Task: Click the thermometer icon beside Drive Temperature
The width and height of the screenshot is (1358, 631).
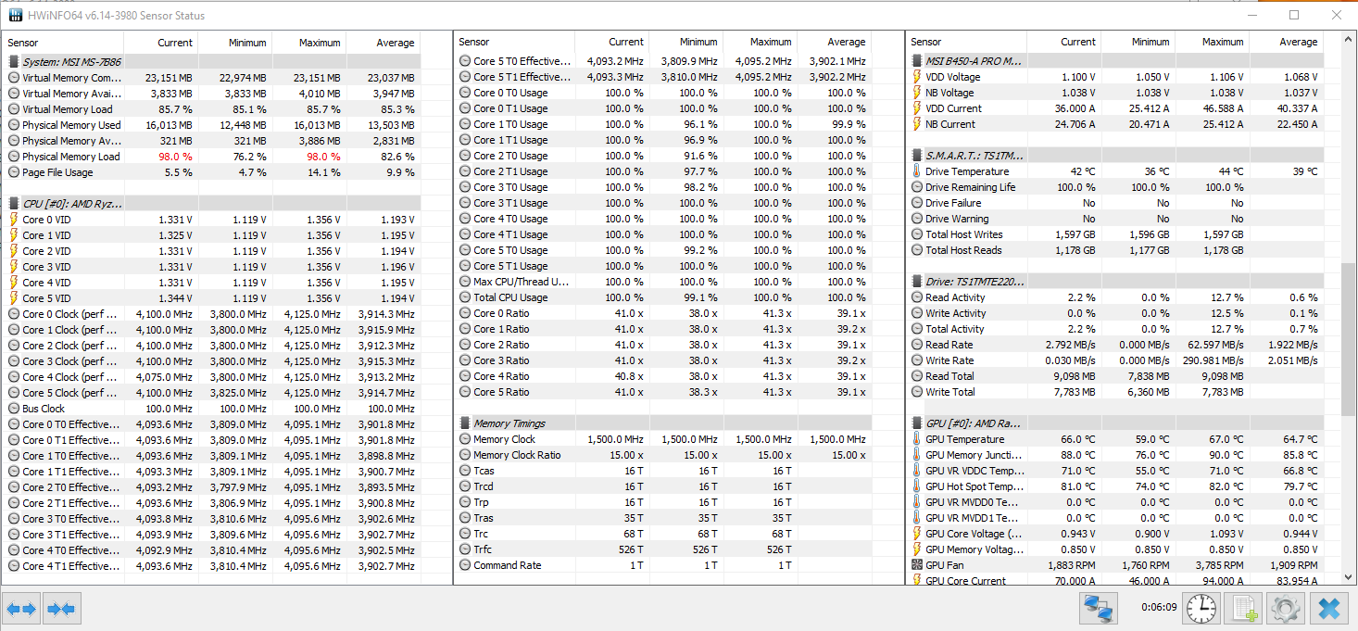Action: click(917, 171)
